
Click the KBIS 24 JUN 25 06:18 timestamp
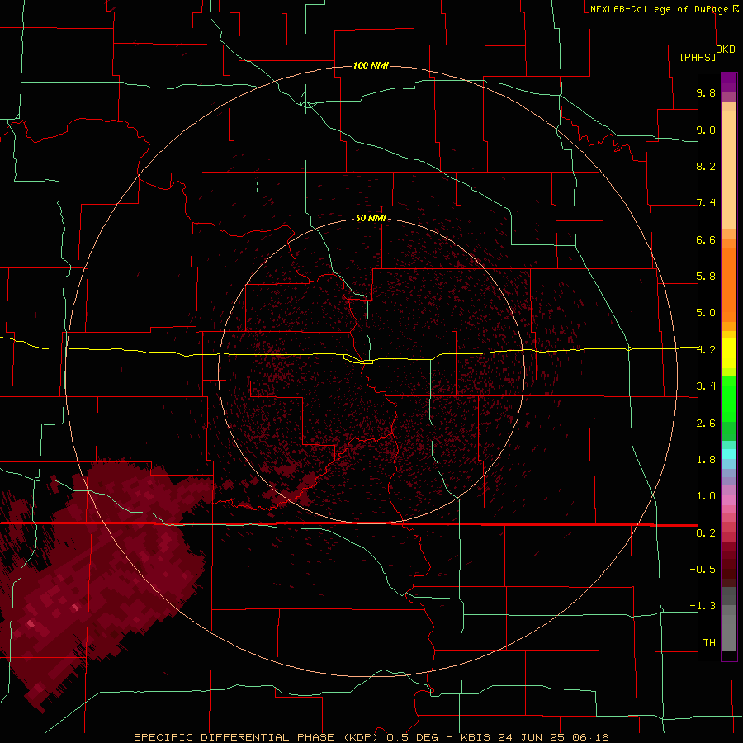[534, 737]
